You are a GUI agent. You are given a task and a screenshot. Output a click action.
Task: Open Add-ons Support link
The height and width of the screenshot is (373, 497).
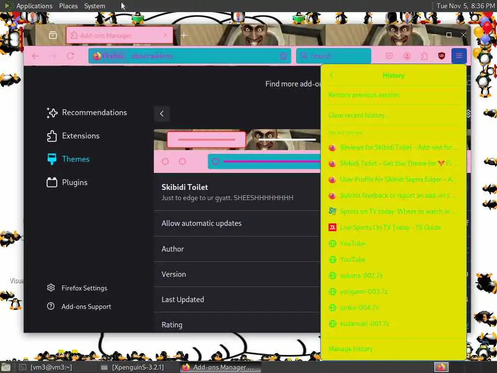coord(79,307)
